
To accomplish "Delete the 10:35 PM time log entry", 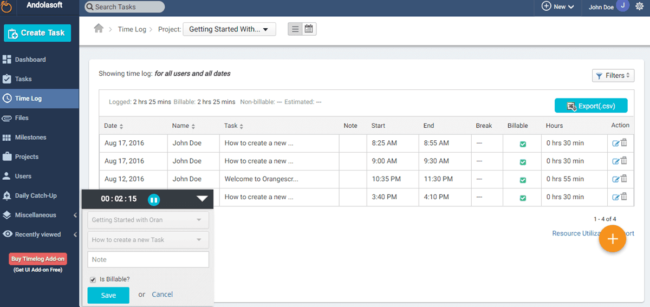I will tap(623, 179).
